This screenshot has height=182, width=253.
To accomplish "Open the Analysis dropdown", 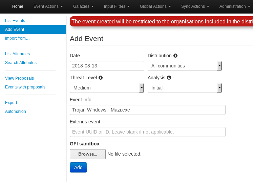I will point(185,88).
